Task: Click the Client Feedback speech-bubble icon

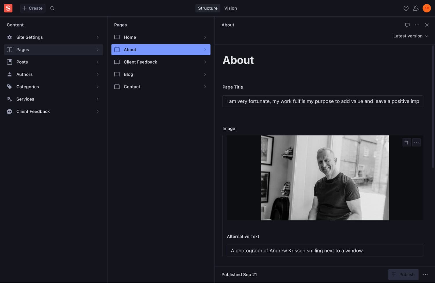Action: 9,111
